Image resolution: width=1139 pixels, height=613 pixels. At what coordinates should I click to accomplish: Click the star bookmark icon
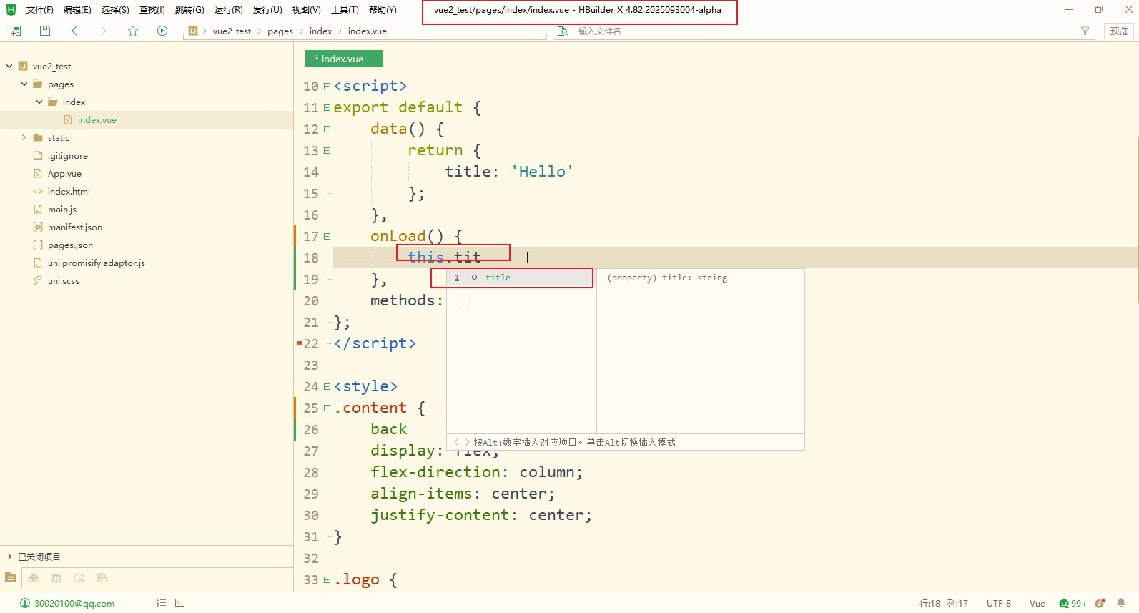click(x=133, y=31)
